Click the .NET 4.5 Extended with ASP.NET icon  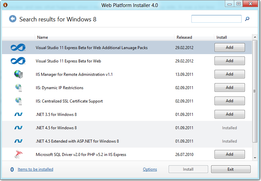coord(18,141)
